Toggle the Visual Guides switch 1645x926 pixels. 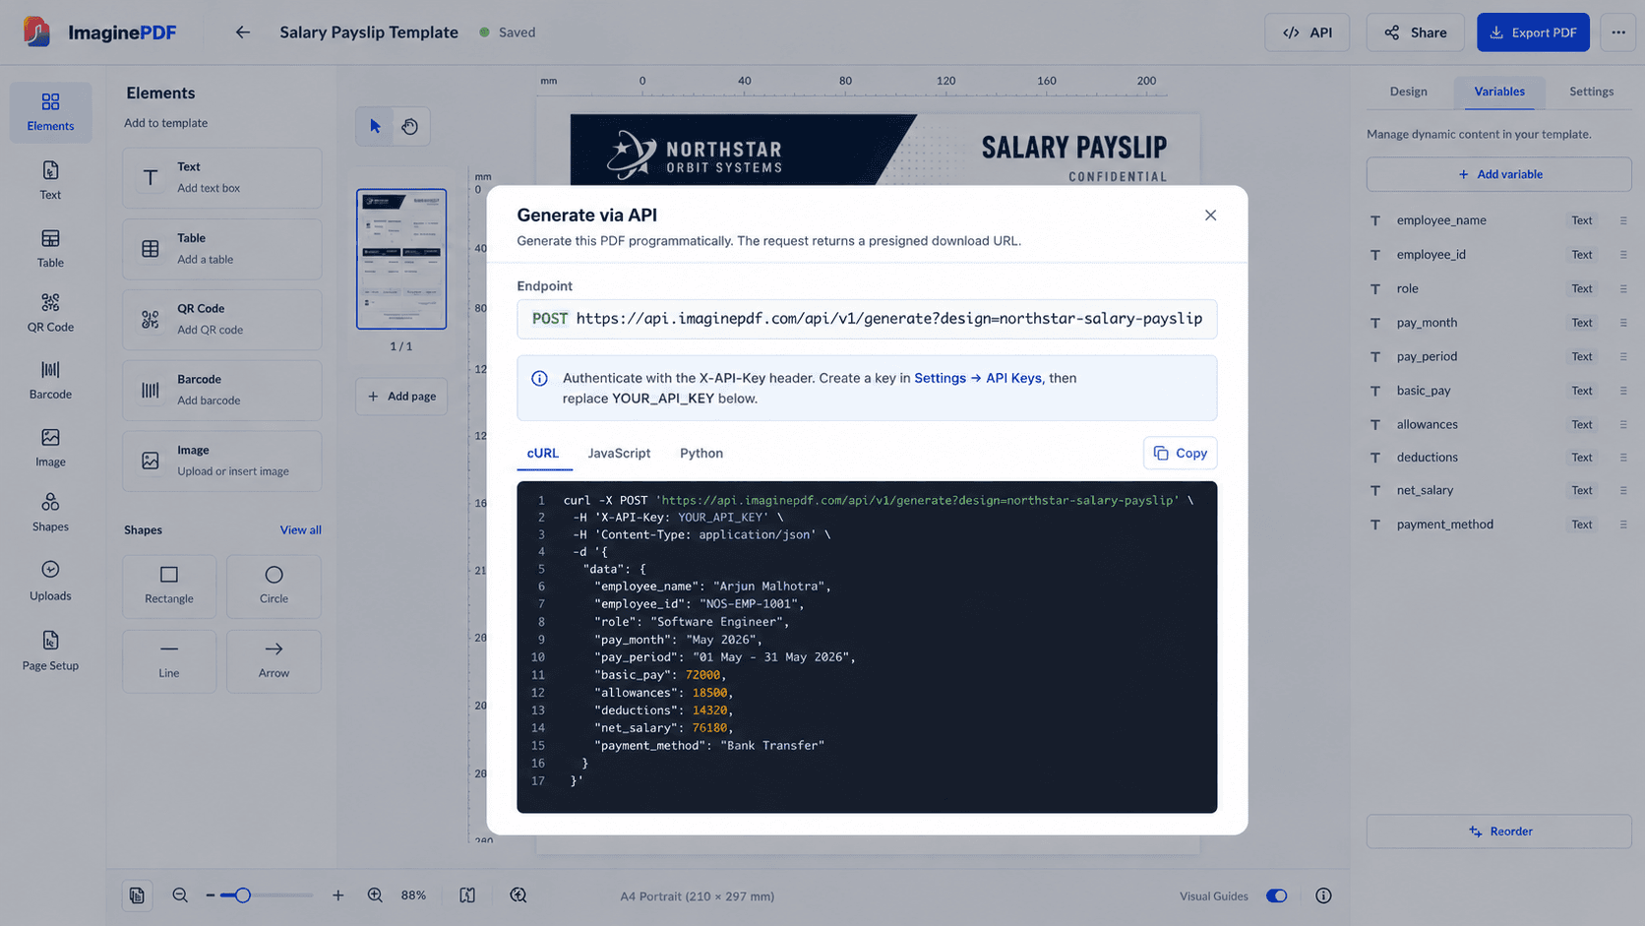click(x=1276, y=895)
